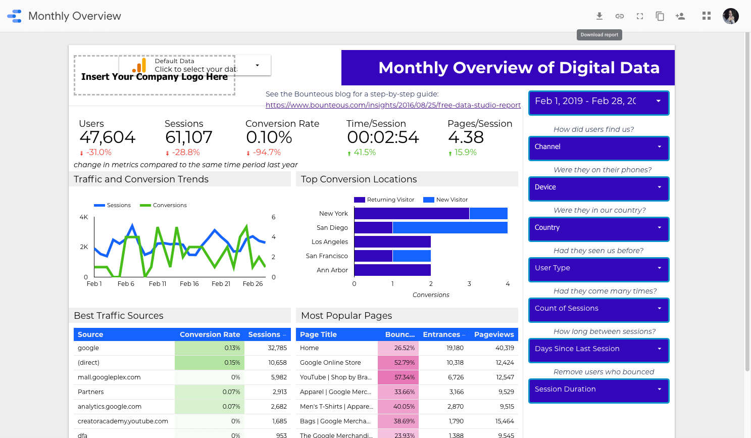The height and width of the screenshot is (438, 751).
Task: Open the Google apps grid
Action: [x=707, y=16]
